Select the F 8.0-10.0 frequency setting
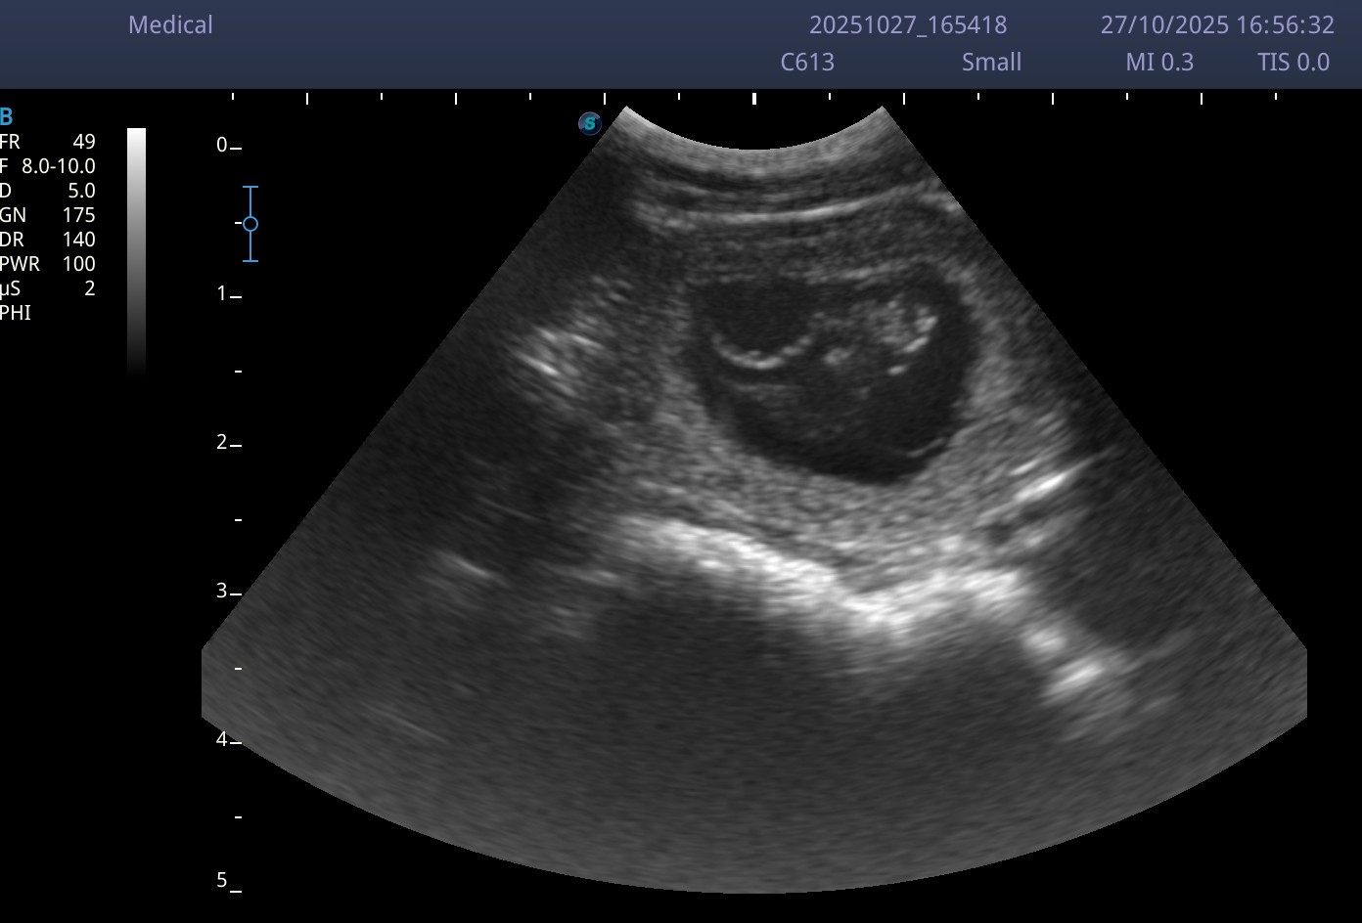 pos(48,166)
